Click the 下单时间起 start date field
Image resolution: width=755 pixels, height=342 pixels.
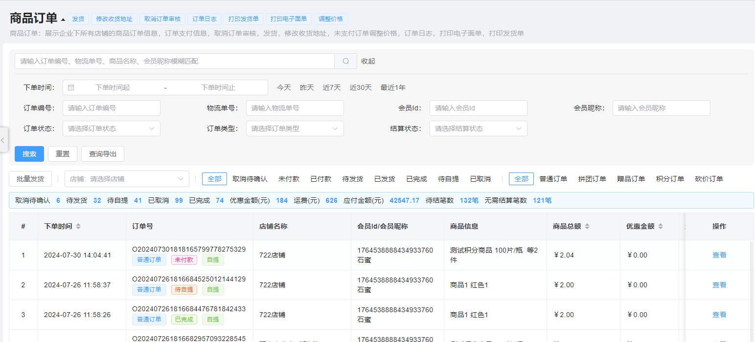(x=113, y=87)
